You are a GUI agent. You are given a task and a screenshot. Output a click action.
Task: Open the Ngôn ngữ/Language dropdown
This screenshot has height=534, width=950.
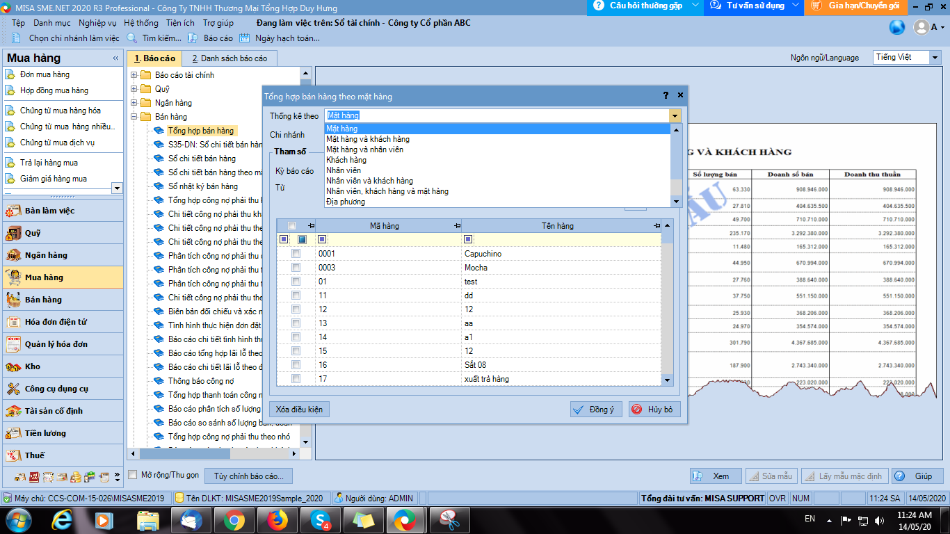(935, 58)
